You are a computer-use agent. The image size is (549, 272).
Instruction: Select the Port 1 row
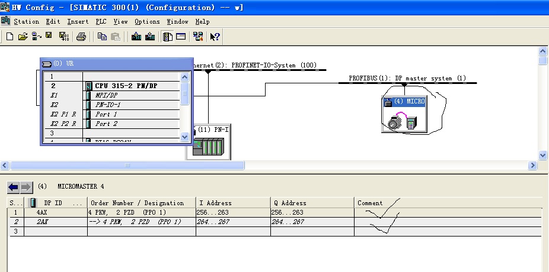point(111,114)
